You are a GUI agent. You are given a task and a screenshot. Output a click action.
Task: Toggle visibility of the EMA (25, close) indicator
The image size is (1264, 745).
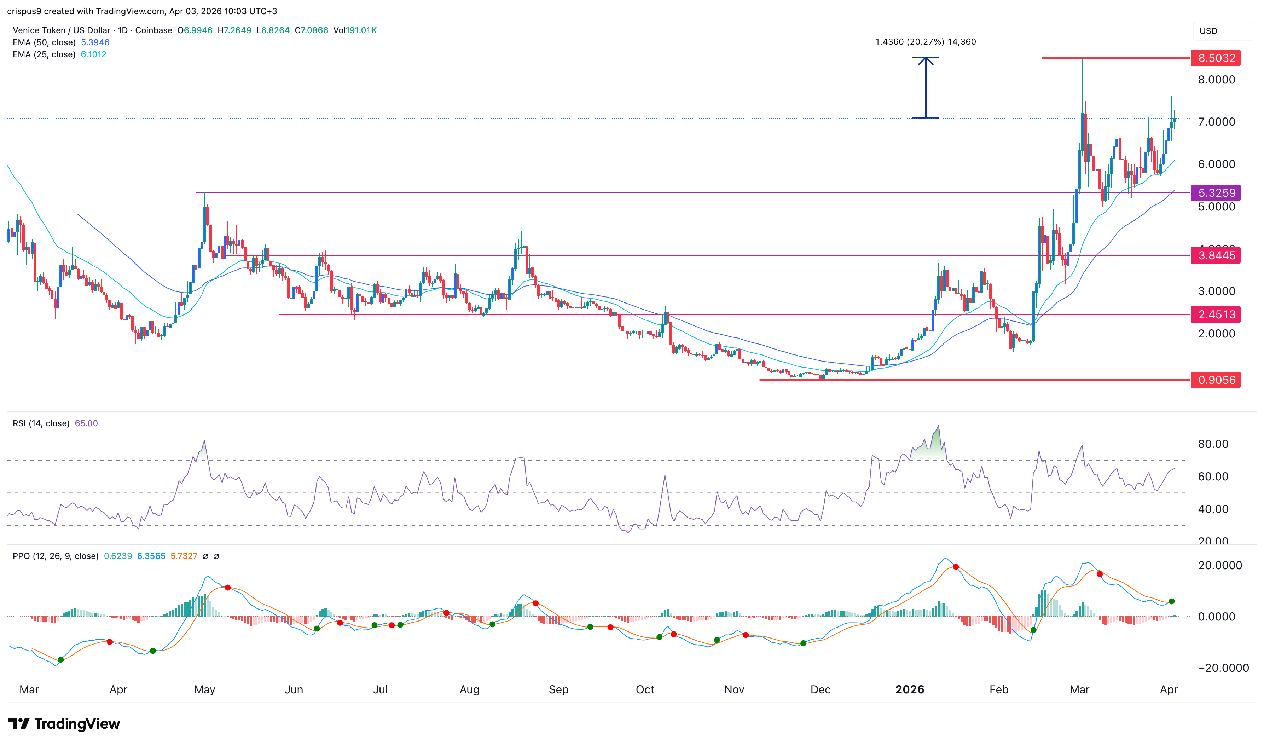pyautogui.click(x=44, y=55)
